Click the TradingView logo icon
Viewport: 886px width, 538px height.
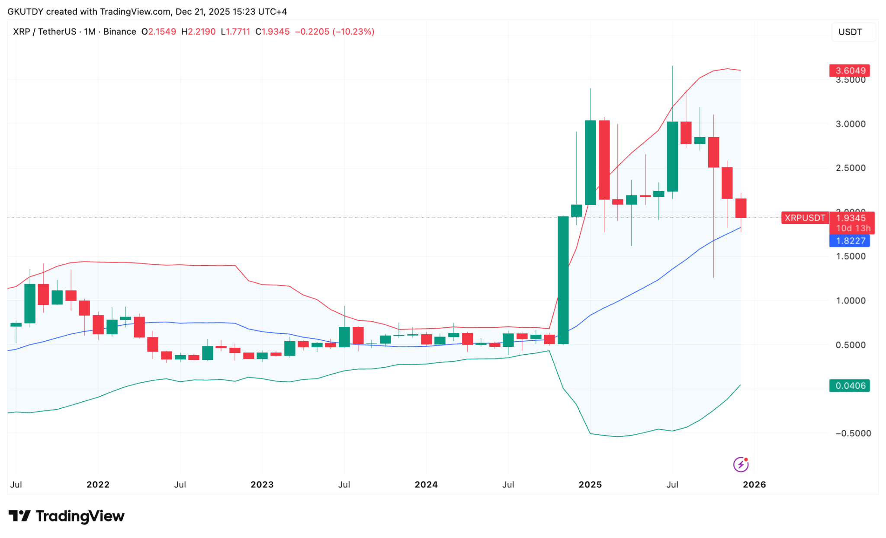(19, 516)
